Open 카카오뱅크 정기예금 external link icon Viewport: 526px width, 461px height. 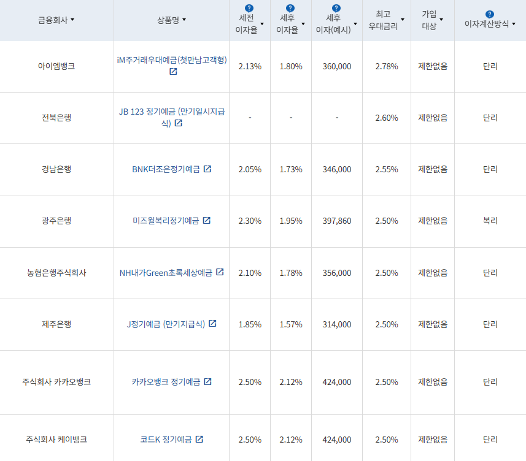(x=209, y=381)
